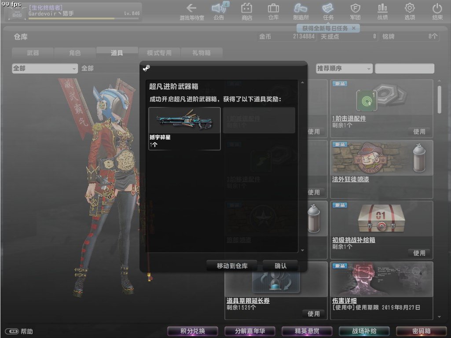The height and width of the screenshot is (338, 451).
Task: Open the 制造所 crafting icon
Action: click(301, 12)
